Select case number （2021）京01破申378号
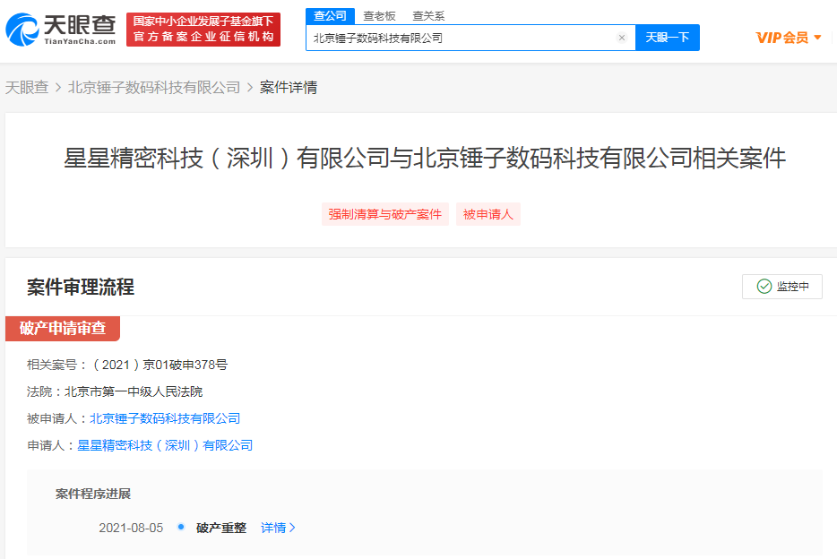 point(160,365)
